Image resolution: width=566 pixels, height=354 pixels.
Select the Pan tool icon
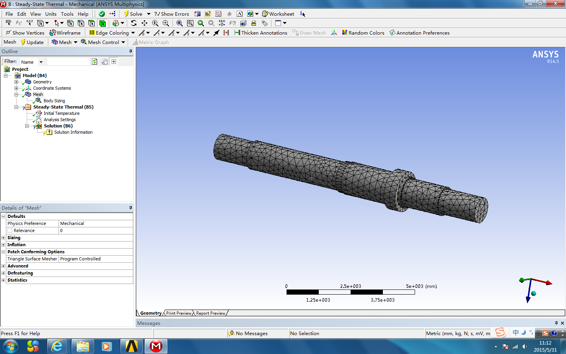tap(144, 23)
